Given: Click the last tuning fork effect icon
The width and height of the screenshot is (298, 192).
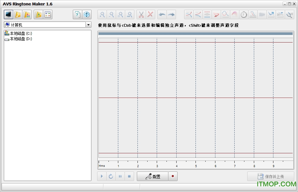Looking at the screenshot, I should pyautogui.click(x=289, y=14).
